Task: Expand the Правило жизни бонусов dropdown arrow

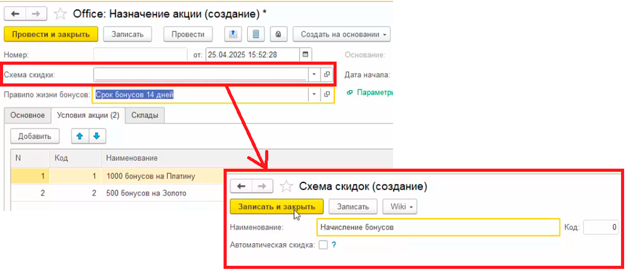Action: [314, 95]
